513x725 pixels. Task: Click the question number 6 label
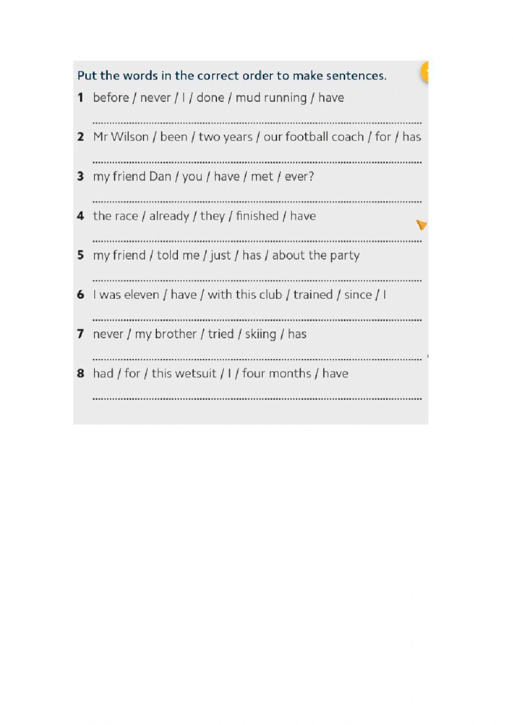81,295
